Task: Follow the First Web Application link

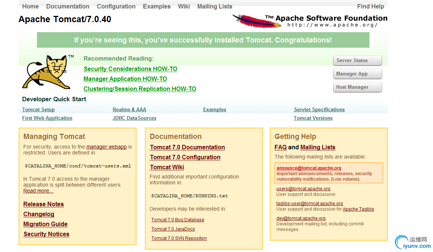Action: tap(47, 118)
